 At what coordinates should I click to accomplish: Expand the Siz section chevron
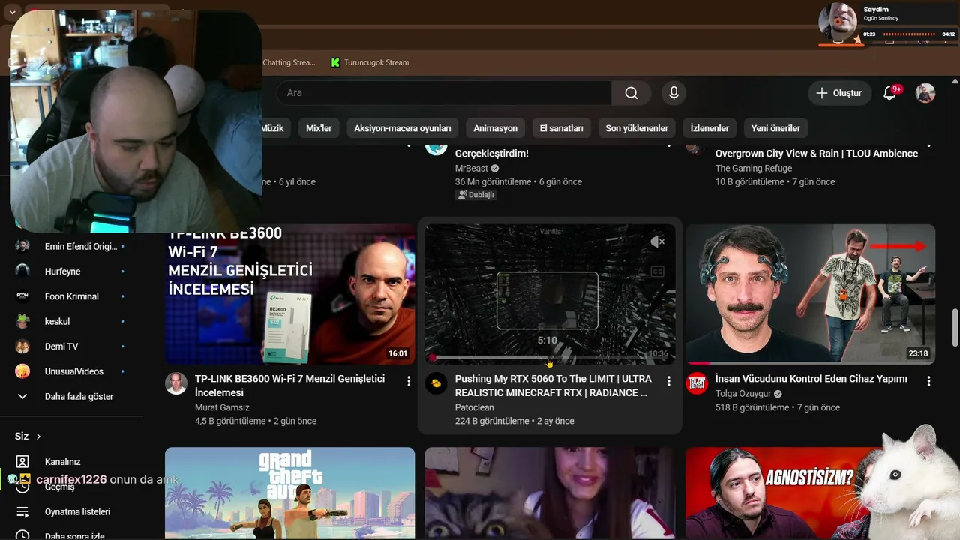(x=38, y=436)
